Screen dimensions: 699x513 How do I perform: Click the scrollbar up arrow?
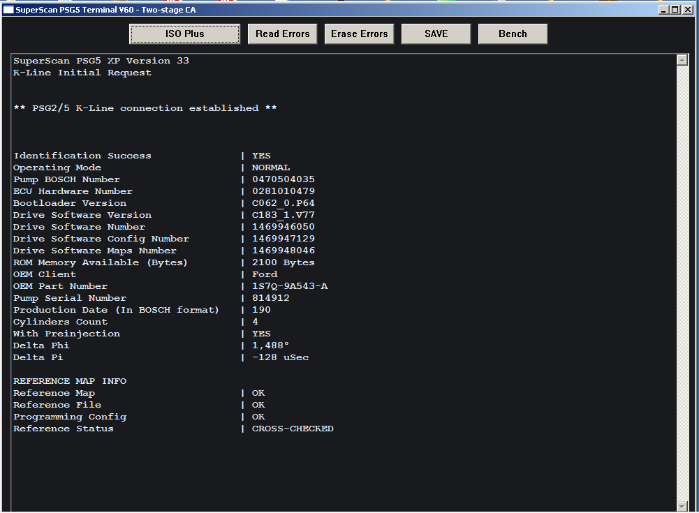click(682, 60)
